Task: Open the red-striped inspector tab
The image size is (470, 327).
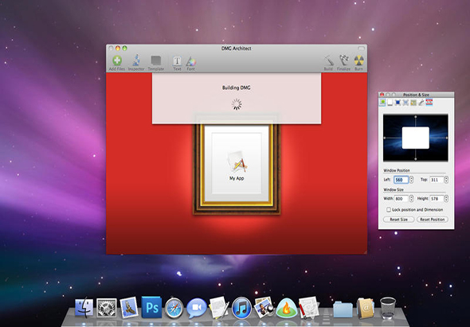Action: pos(429,103)
